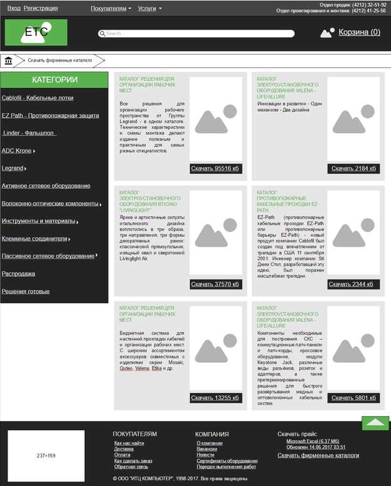Open thumbnail of the Скачать 37570 кб card
Screen dimensions: 391x486
(x=216, y=232)
